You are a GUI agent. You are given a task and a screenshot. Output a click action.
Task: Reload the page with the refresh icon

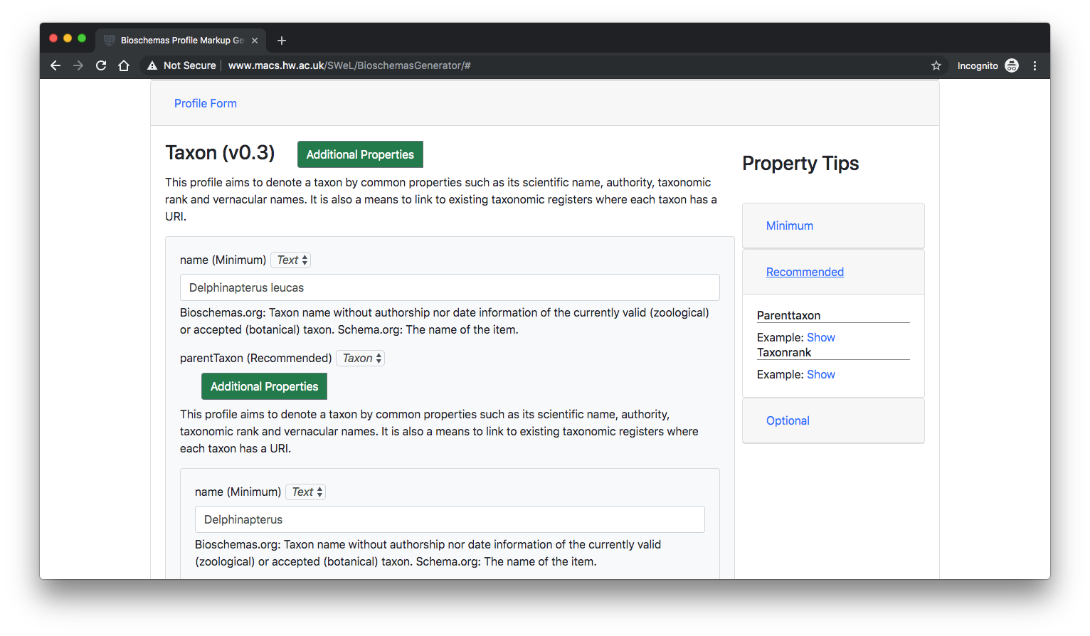tap(101, 65)
